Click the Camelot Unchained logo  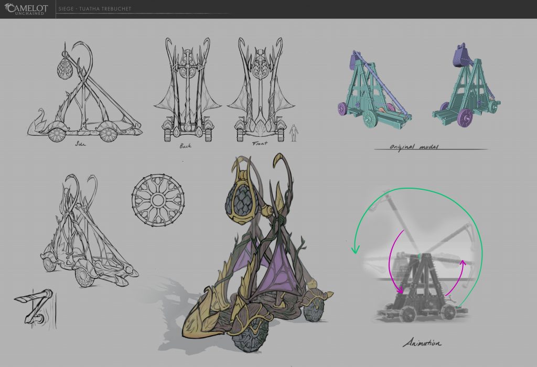coord(26,9)
